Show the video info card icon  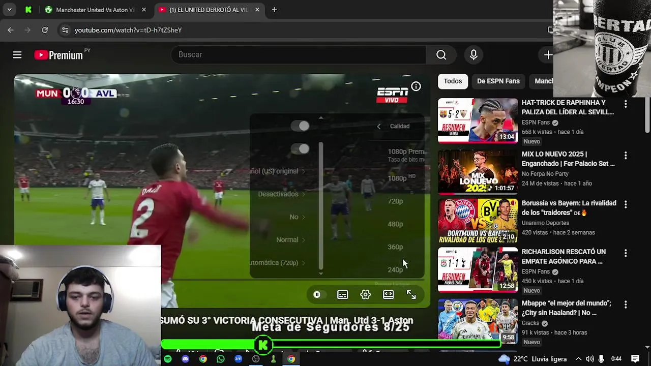point(416,86)
